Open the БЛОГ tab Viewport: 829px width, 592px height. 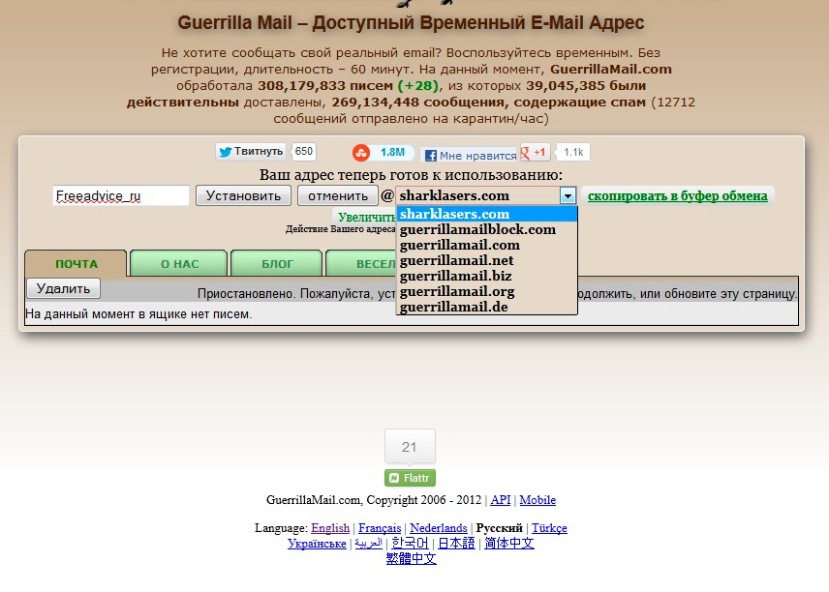click(x=277, y=263)
